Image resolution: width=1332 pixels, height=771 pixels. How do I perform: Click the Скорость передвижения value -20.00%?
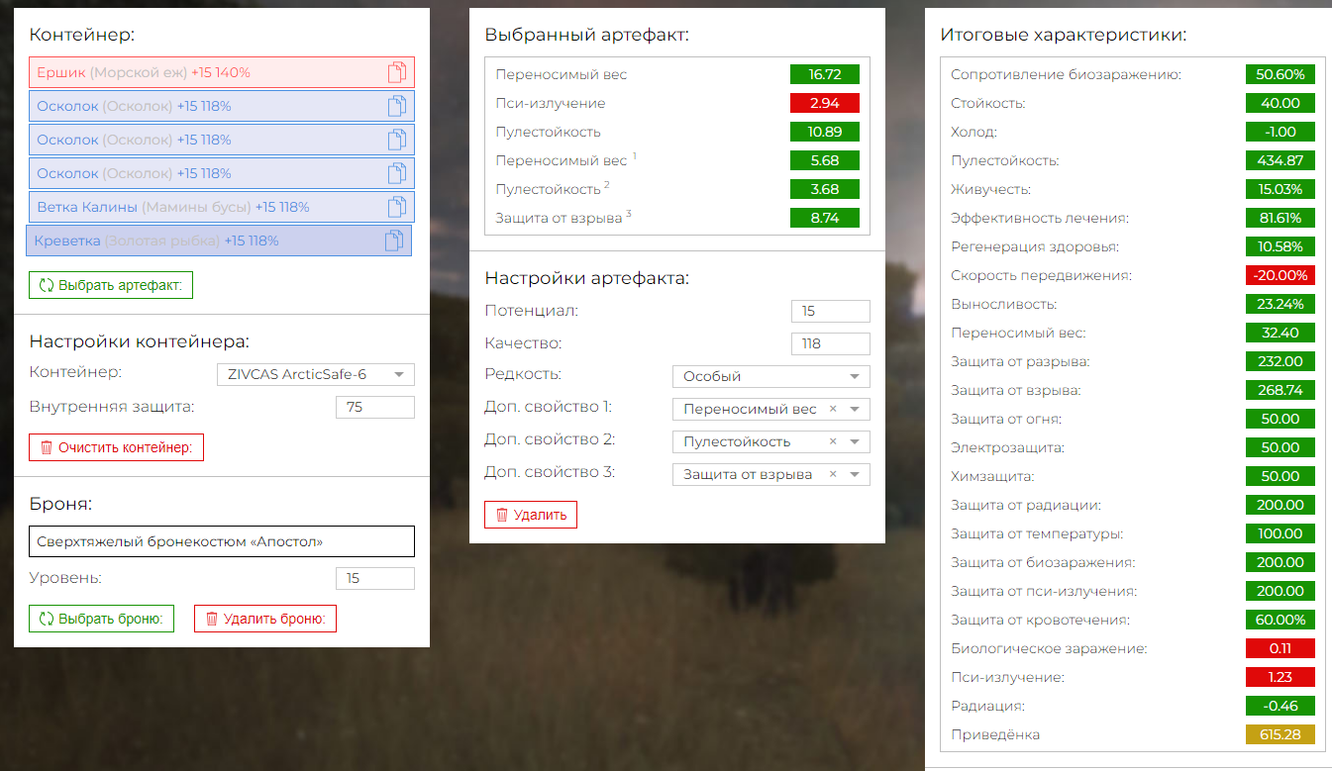pos(1281,275)
